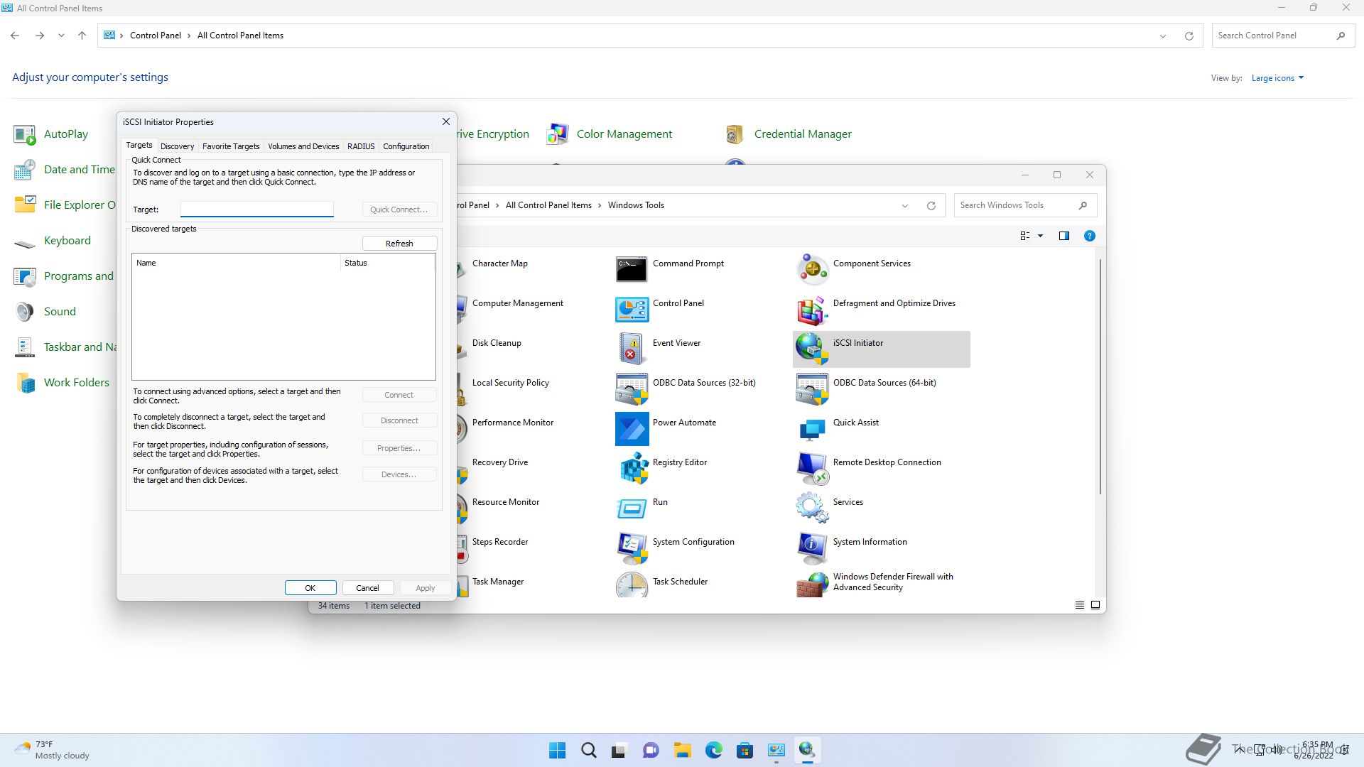Image resolution: width=1364 pixels, height=767 pixels.
Task: Open the Volumes and Devices tab
Action: (x=303, y=146)
